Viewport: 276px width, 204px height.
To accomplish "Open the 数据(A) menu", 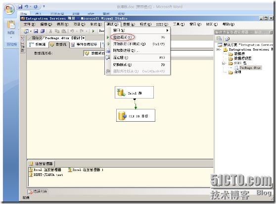I will tap(129, 24).
